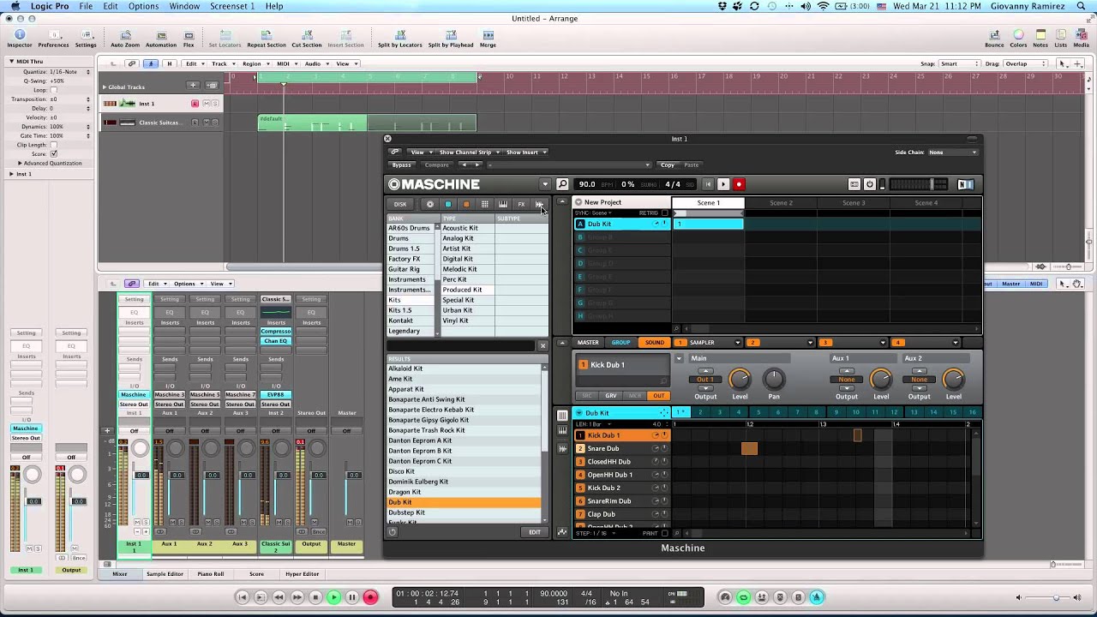Switch to the GROUP tab in Maschine
Viewport: 1097px width, 617px height.
[x=620, y=343]
